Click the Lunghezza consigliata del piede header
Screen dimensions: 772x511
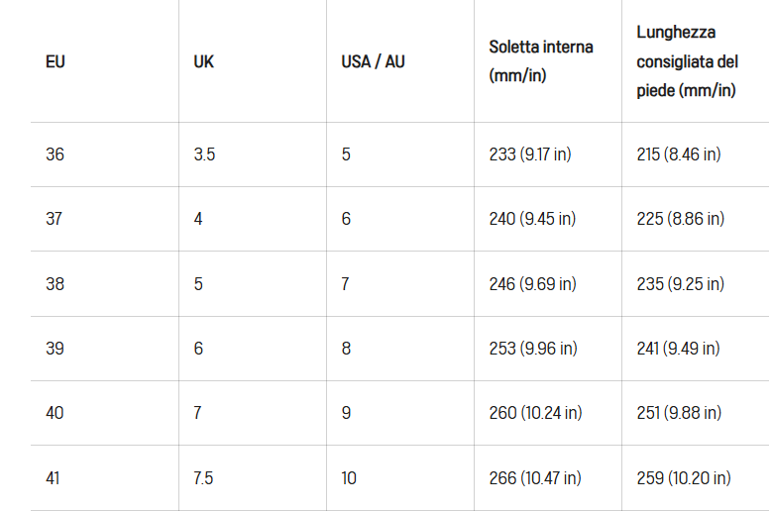687,61
